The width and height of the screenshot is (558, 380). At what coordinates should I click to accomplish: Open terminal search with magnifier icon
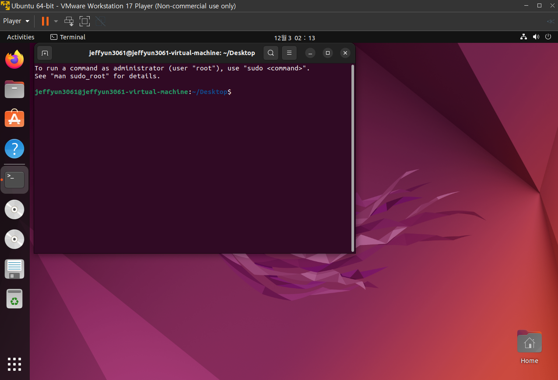click(271, 53)
